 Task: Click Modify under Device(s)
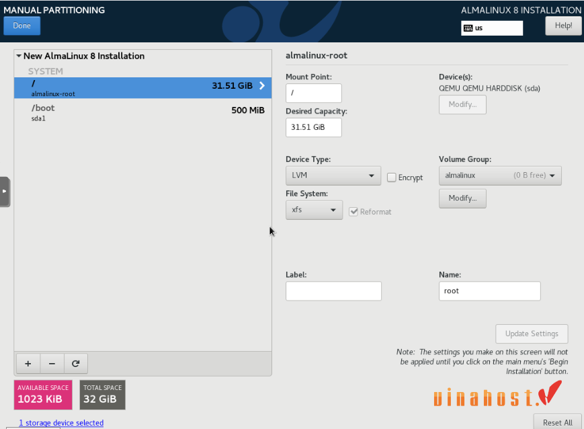(x=462, y=104)
